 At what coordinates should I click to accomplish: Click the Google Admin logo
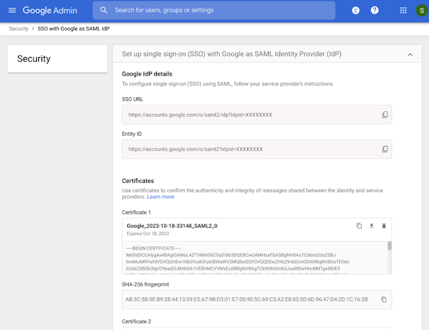click(50, 11)
